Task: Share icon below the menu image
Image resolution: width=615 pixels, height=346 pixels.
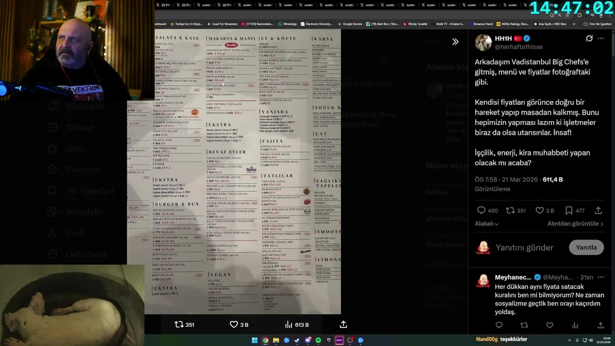Action: 343,324
